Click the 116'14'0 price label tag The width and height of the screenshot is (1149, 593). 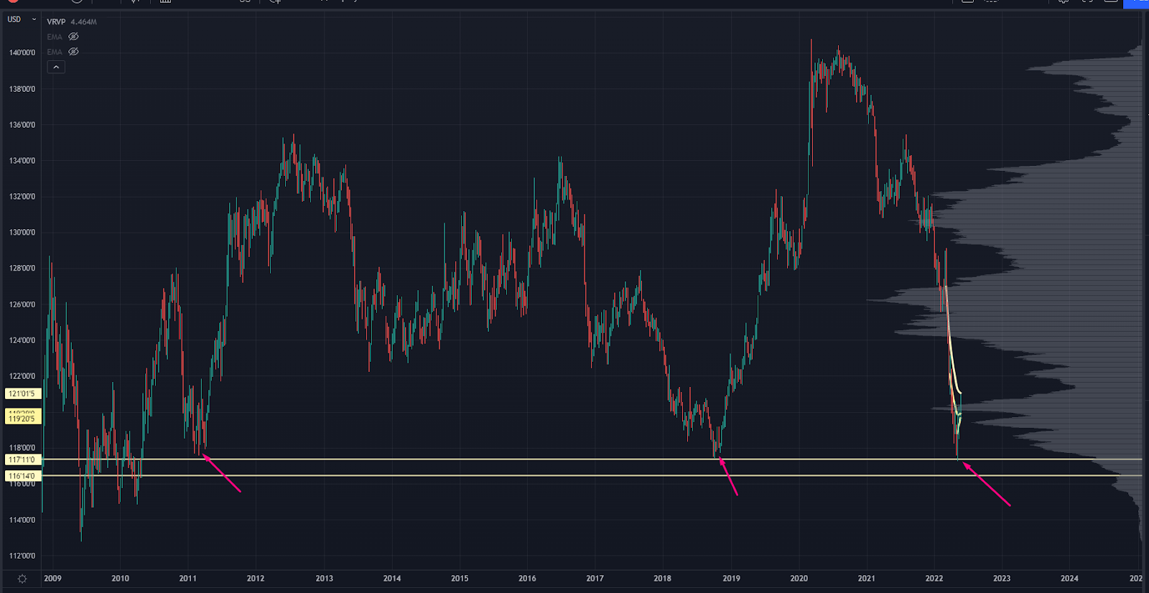(22, 476)
